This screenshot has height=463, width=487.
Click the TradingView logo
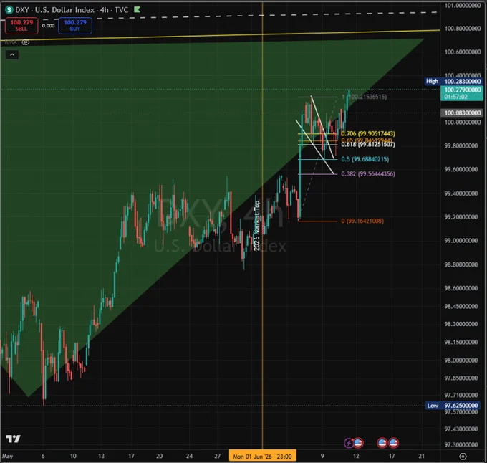coord(13,439)
